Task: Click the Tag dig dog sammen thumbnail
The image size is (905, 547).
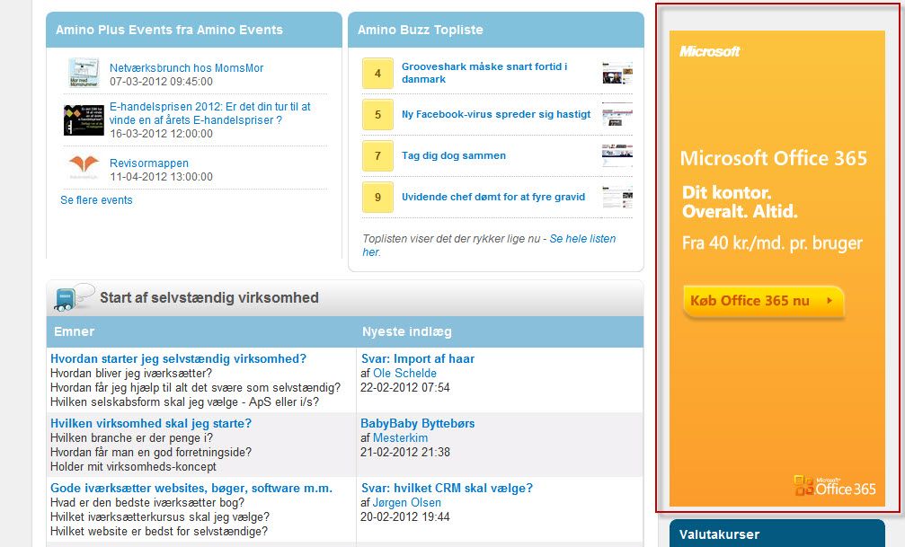Action: (x=617, y=155)
